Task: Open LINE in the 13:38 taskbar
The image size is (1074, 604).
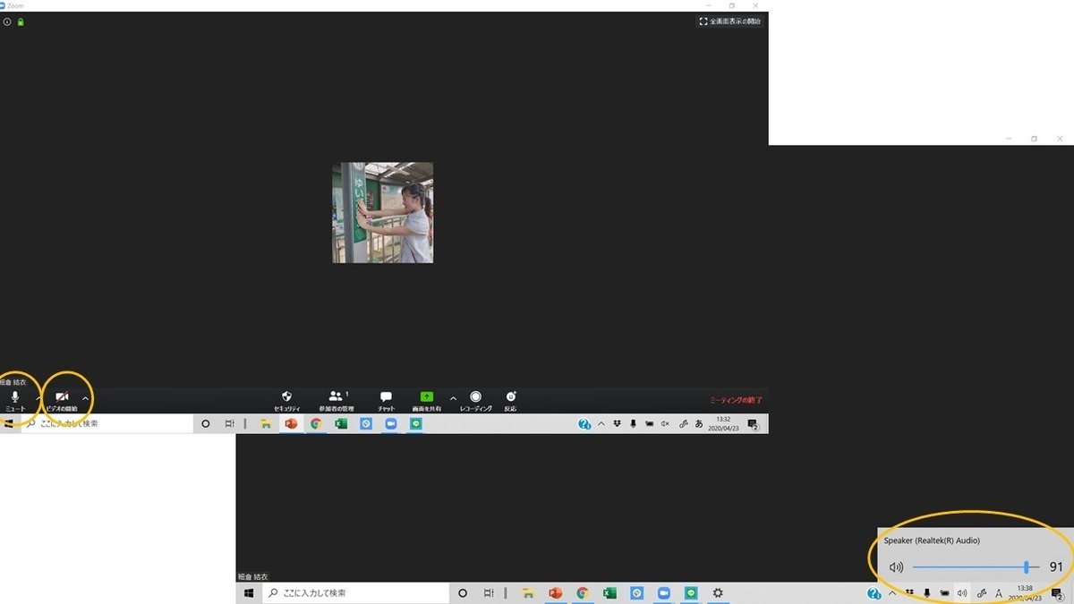Action: (x=691, y=592)
